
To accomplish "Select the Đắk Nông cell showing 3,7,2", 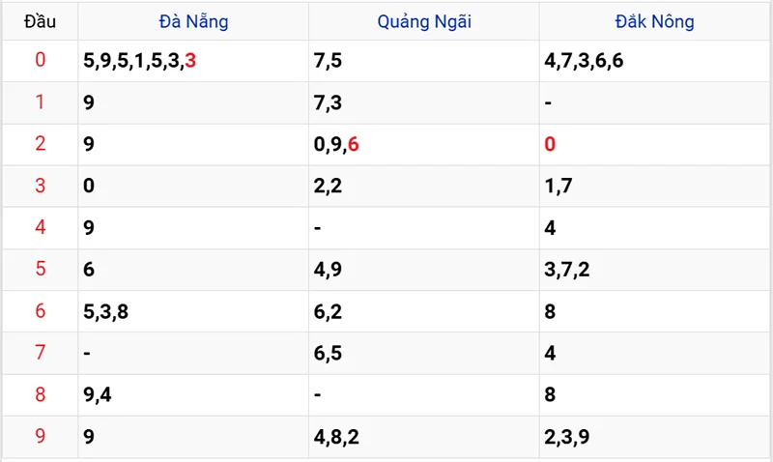I will [x=567, y=270].
